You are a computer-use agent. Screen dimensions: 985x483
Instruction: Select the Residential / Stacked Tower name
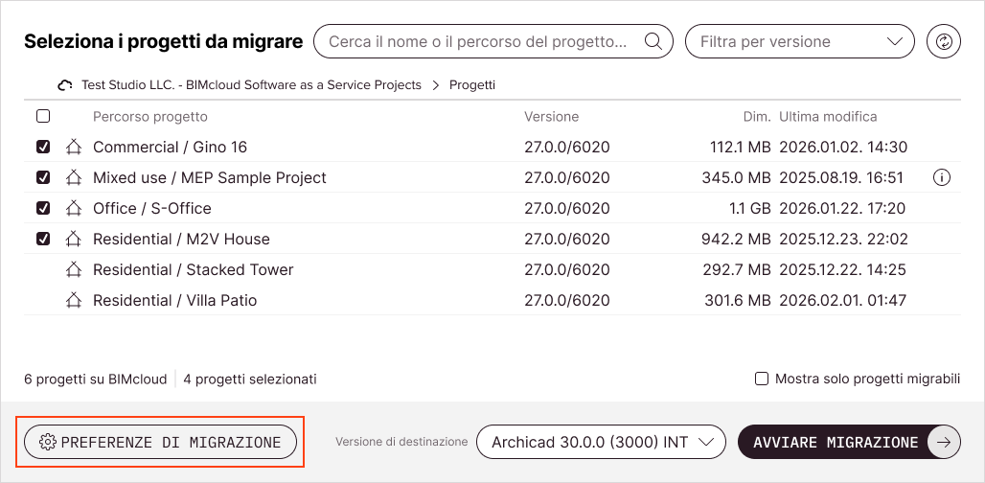tap(194, 270)
